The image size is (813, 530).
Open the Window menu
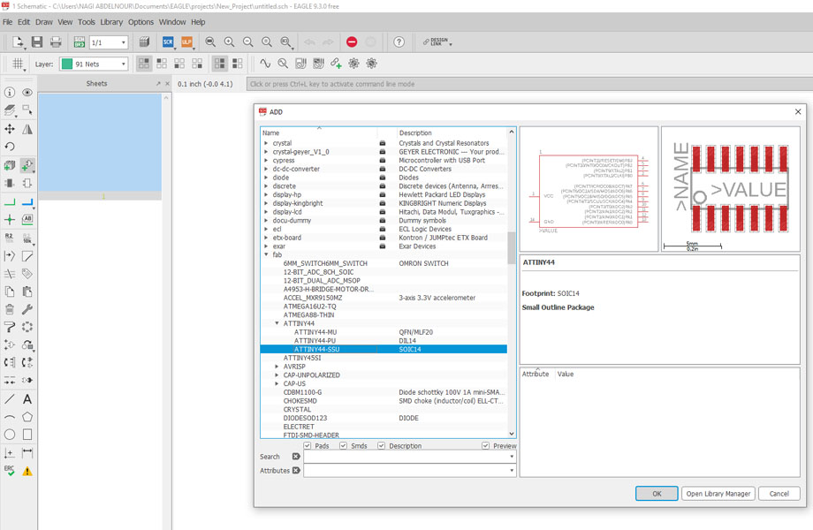(172, 22)
